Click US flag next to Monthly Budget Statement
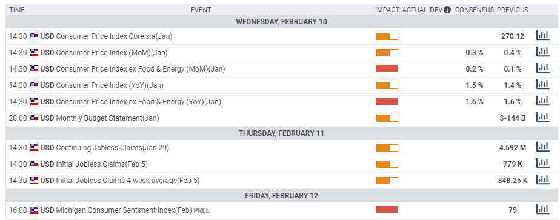Screen dimensions: 560x220 click(34, 118)
